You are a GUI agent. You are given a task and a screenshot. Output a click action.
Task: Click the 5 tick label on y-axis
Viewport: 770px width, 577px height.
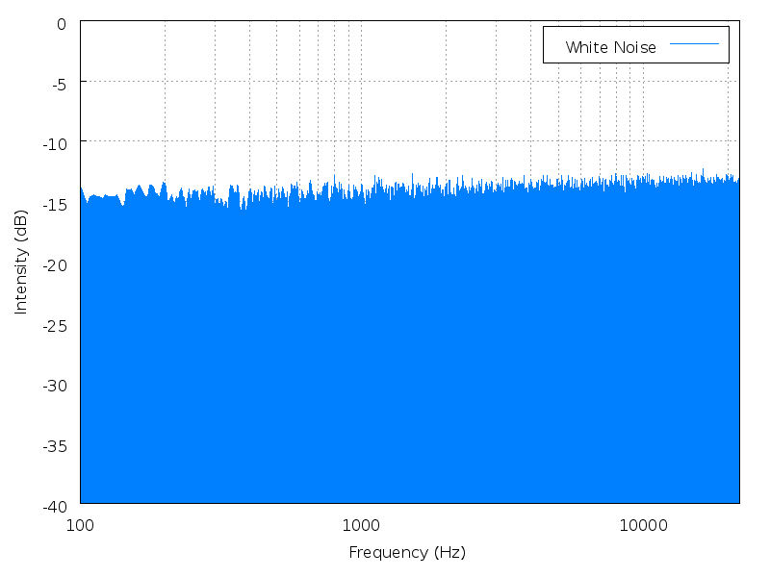pyautogui.click(x=62, y=83)
